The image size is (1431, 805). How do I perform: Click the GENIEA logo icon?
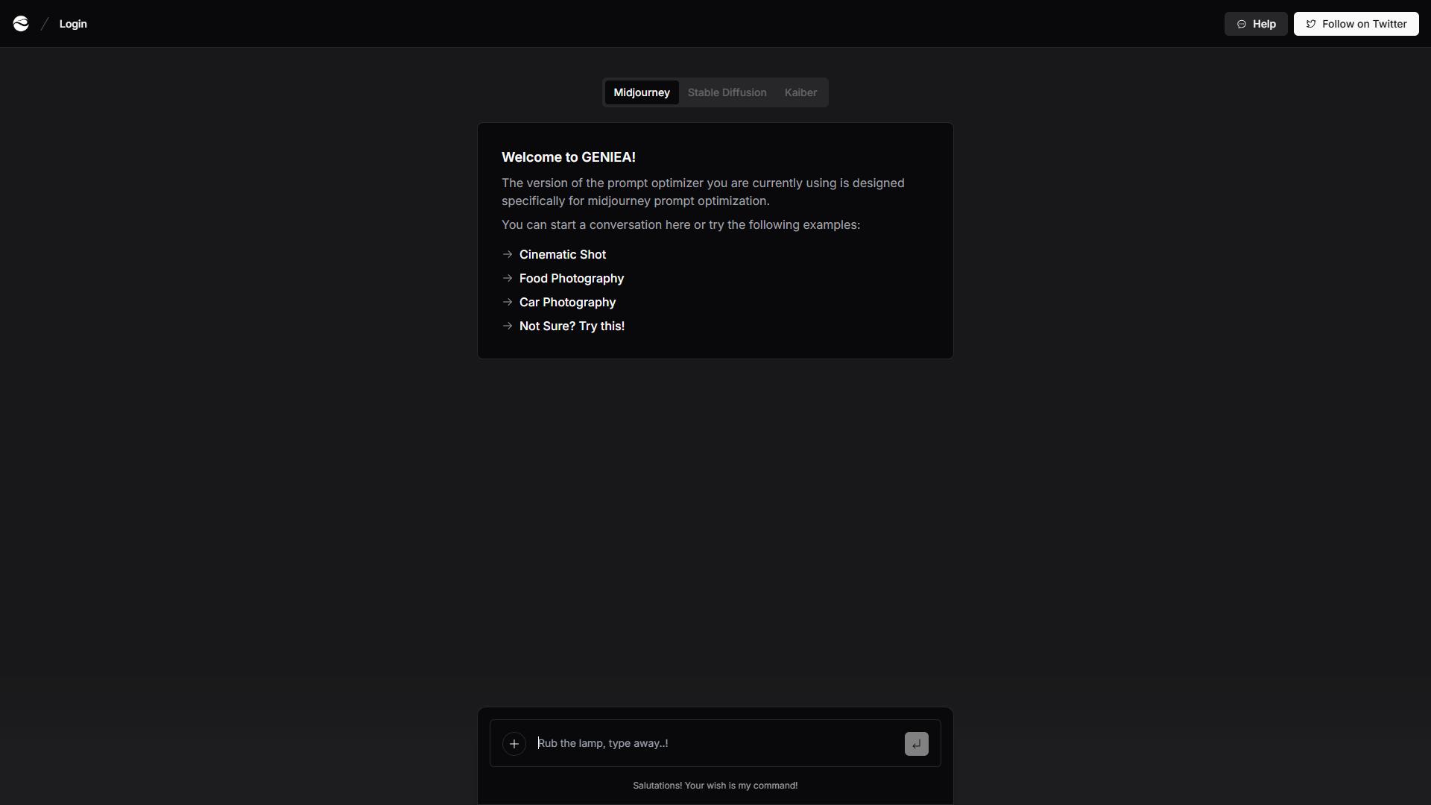point(21,24)
